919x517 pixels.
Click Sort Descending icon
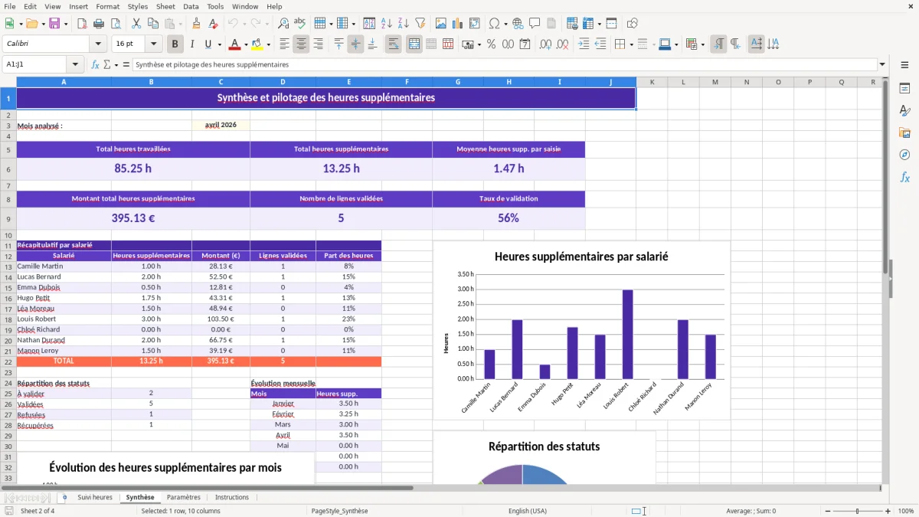coord(404,24)
